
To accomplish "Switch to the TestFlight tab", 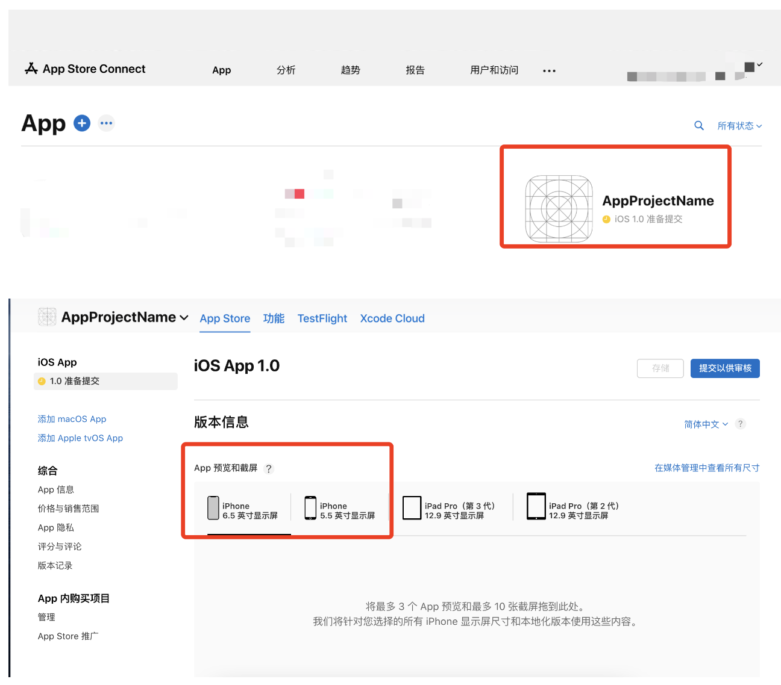I will point(322,318).
